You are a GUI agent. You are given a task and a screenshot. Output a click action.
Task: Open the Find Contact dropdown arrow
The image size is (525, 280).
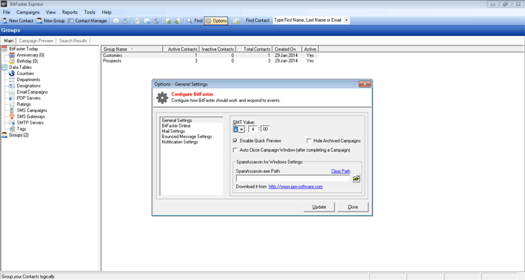(346, 20)
